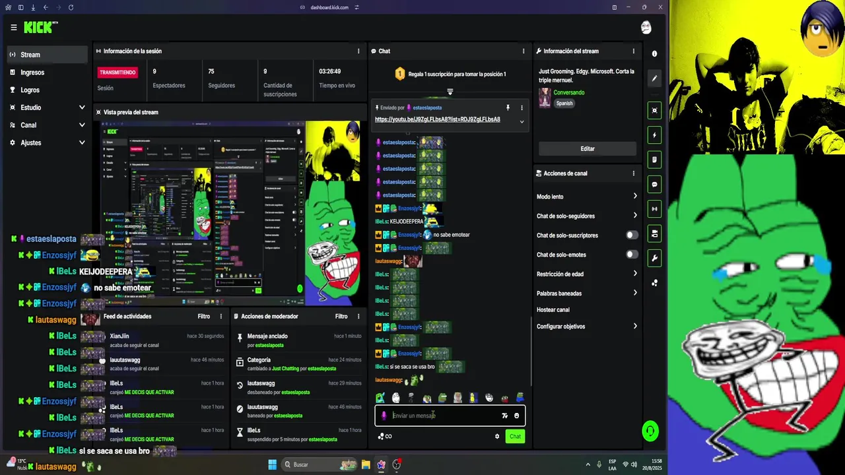845x475 pixels.
Task: Open the green headset support button
Action: (650, 431)
